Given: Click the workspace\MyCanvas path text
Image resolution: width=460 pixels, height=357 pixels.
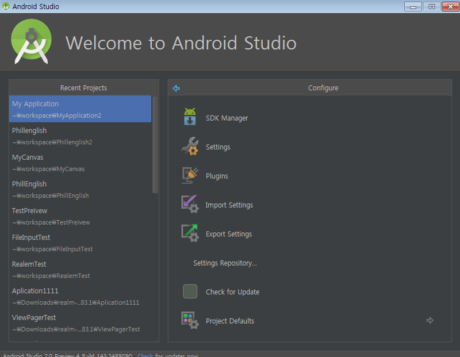Looking at the screenshot, I should [x=48, y=169].
